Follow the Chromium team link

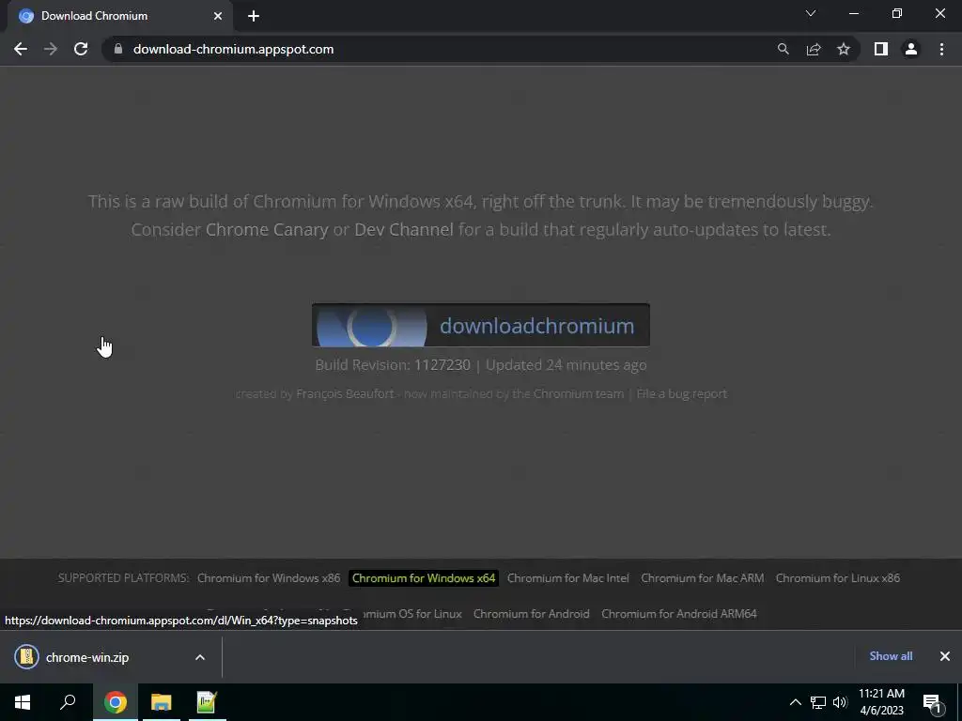click(x=579, y=393)
